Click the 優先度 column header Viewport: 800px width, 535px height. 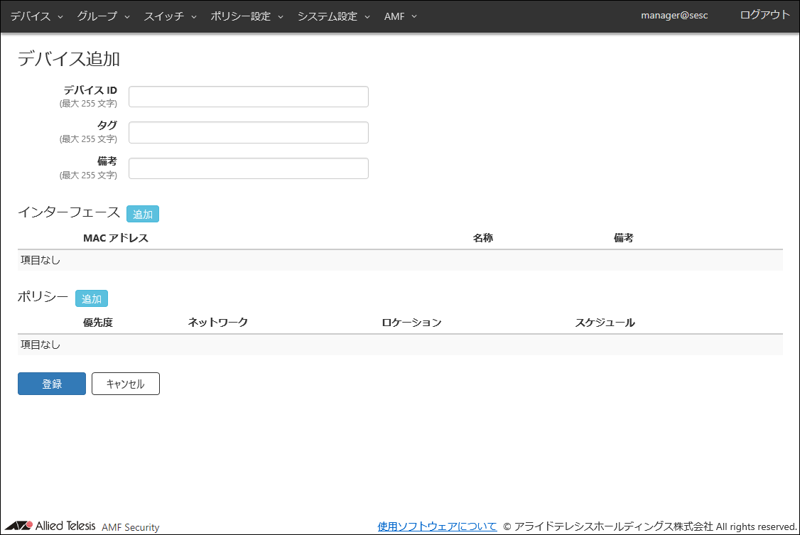(x=98, y=323)
